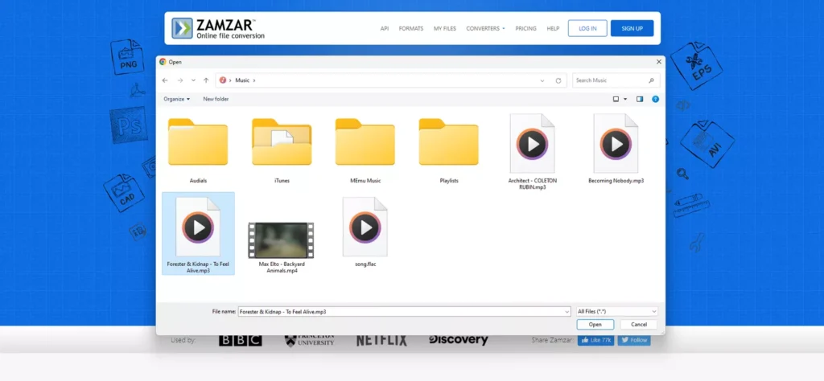Screen dimensions: 824x381
Task: Toggle the preview pane
Action: pyautogui.click(x=640, y=99)
